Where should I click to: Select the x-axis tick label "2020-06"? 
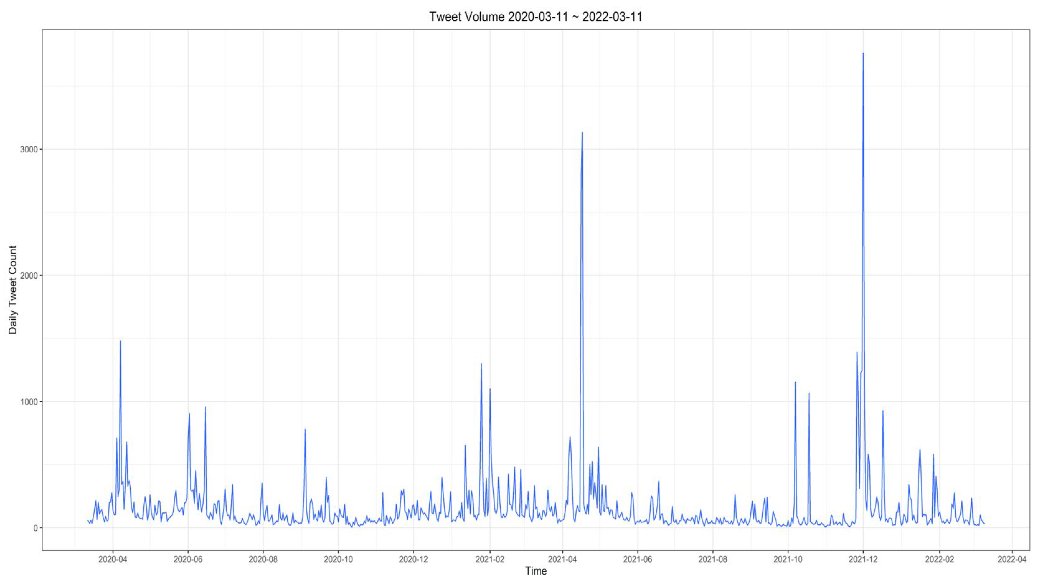tap(188, 559)
